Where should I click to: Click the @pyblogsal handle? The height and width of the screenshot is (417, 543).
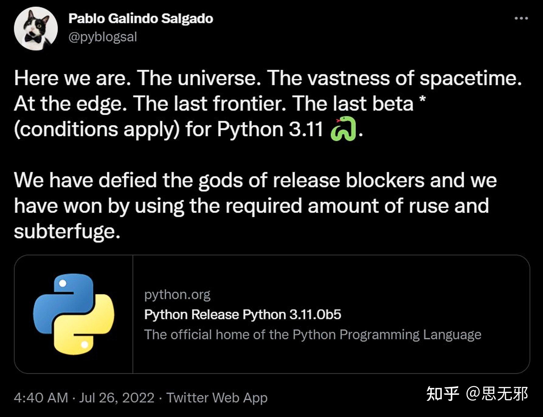(x=102, y=37)
